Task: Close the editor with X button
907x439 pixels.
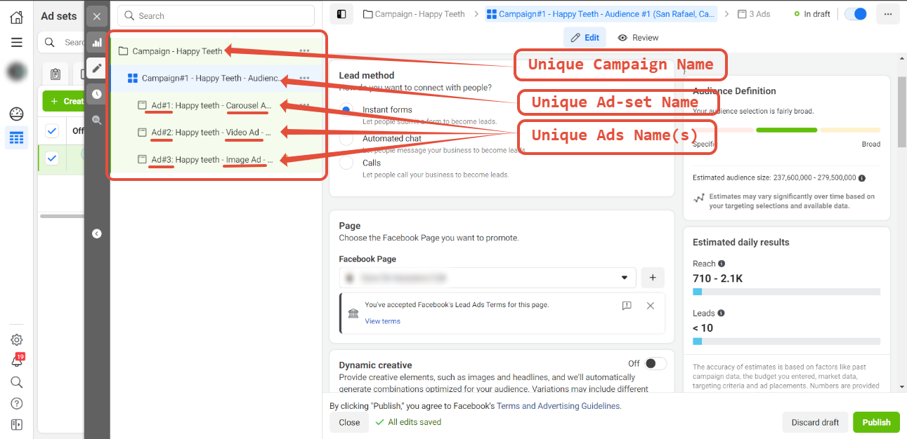Action: [x=97, y=17]
